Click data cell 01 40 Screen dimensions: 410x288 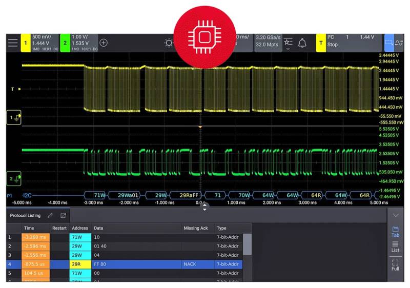(136, 246)
